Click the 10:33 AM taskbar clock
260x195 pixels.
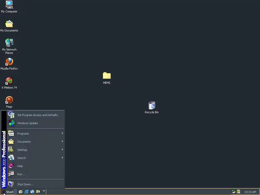tap(250, 192)
